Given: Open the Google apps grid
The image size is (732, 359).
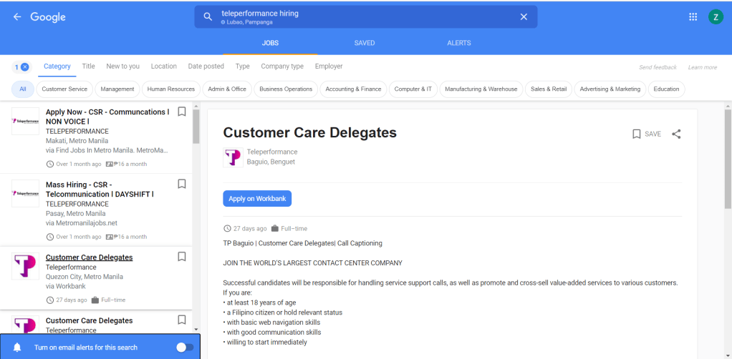Looking at the screenshot, I should (x=693, y=17).
